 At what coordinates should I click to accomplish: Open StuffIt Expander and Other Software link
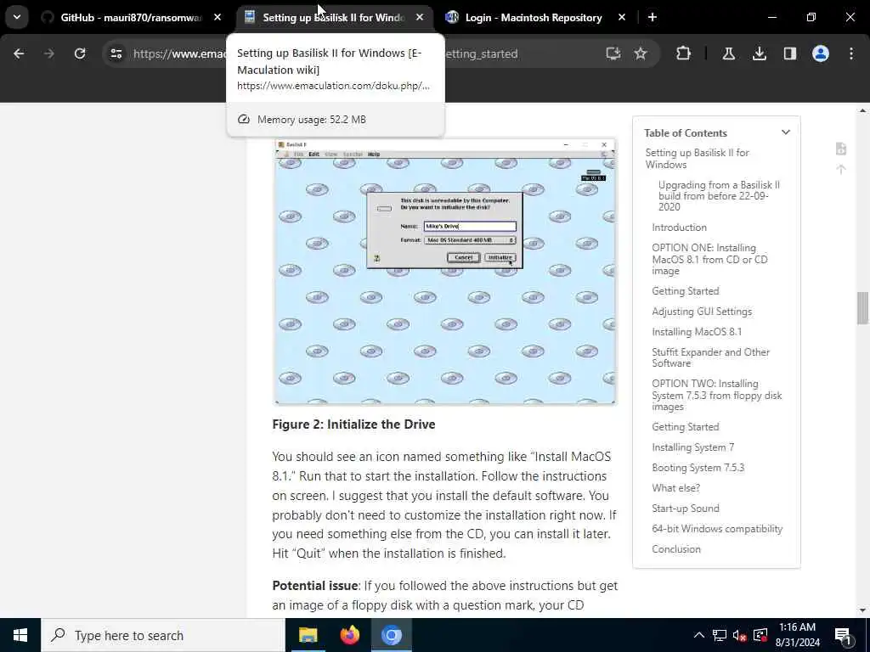point(710,357)
